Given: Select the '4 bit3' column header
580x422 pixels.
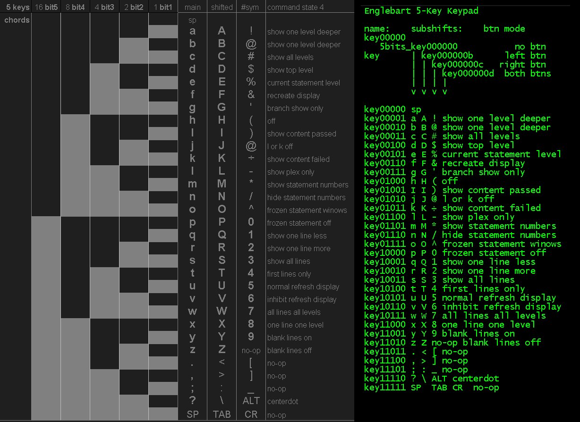Looking at the screenshot, I should click(104, 7).
